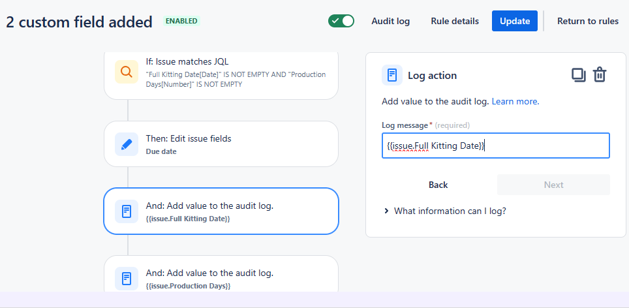629x308 pixels.
Task: Select the Production Days audit log step
Action: coord(235,278)
